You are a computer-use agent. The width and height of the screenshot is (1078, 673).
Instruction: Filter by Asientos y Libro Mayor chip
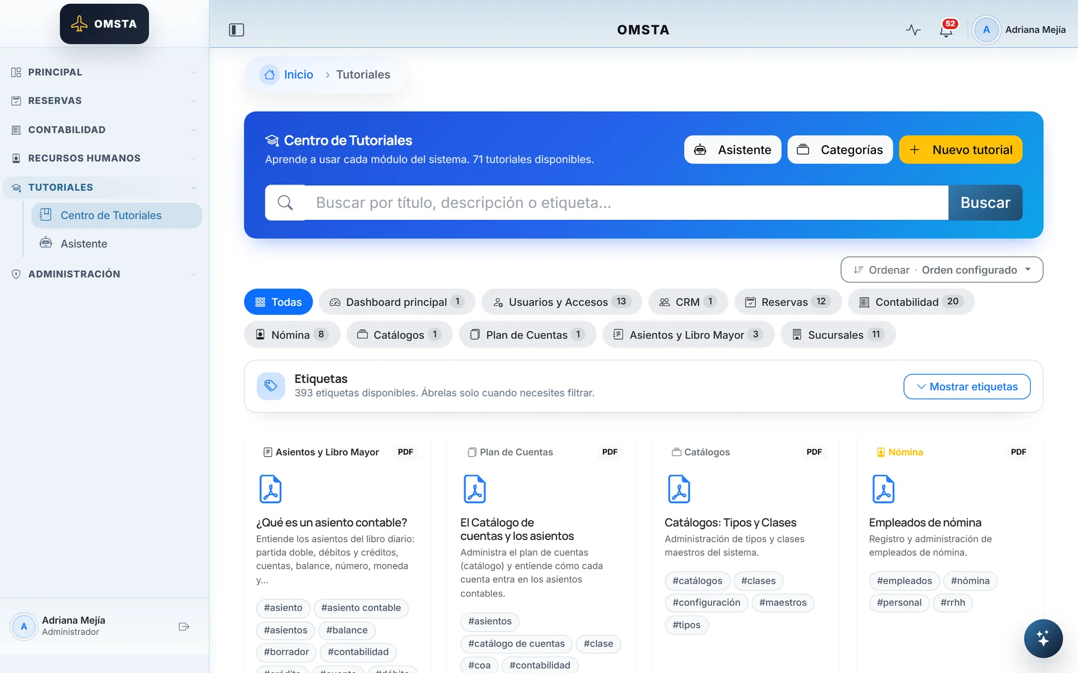[688, 334]
